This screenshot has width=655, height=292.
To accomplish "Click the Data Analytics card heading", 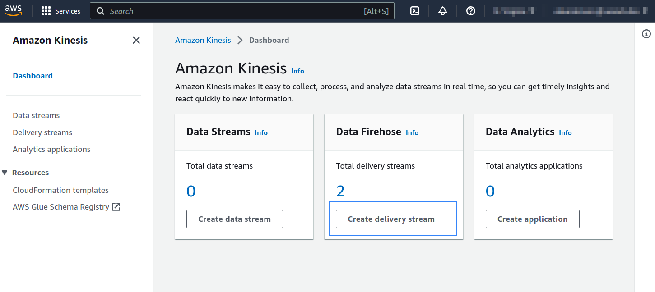I will point(520,132).
